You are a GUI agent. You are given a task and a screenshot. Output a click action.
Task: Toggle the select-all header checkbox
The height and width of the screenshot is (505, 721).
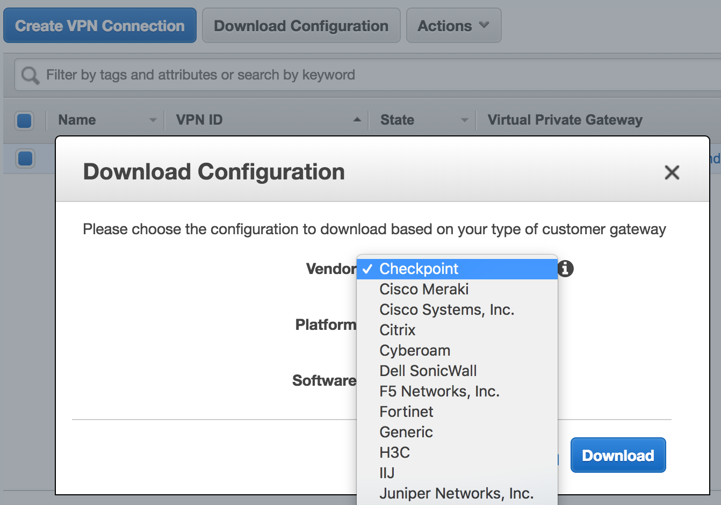click(x=24, y=120)
